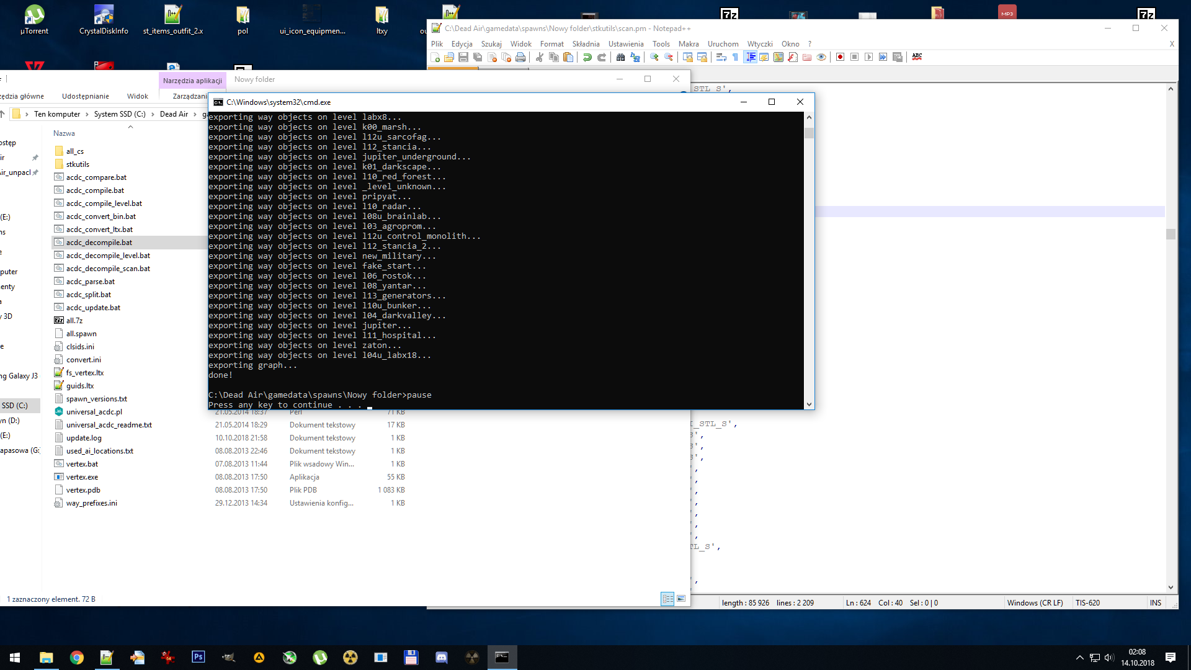
Task: Click the Zoom In magnifier icon
Action: pos(654,57)
